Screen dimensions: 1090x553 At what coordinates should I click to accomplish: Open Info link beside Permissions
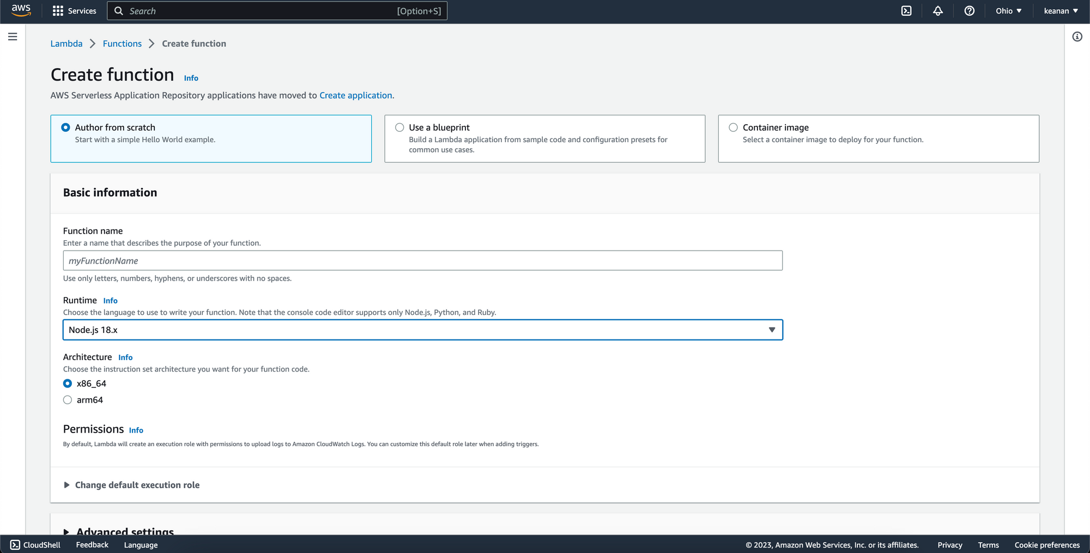136,430
